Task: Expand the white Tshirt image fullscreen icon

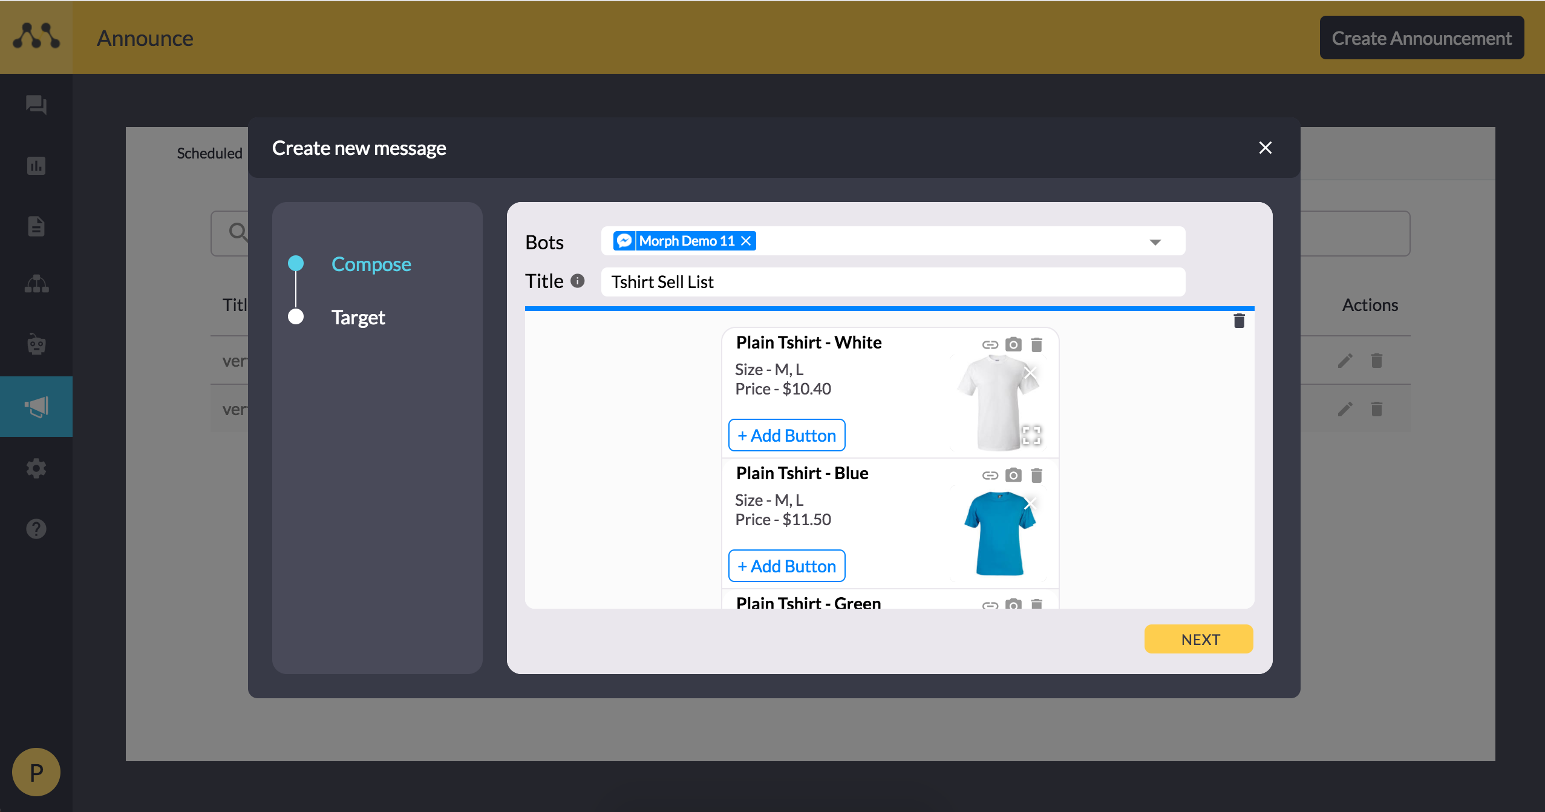Action: click(1031, 435)
